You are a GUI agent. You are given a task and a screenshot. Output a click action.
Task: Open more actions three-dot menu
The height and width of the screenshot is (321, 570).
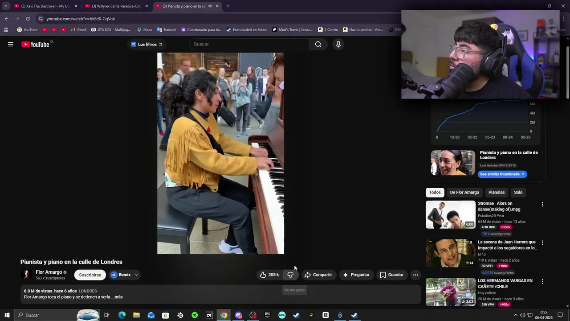(415, 275)
